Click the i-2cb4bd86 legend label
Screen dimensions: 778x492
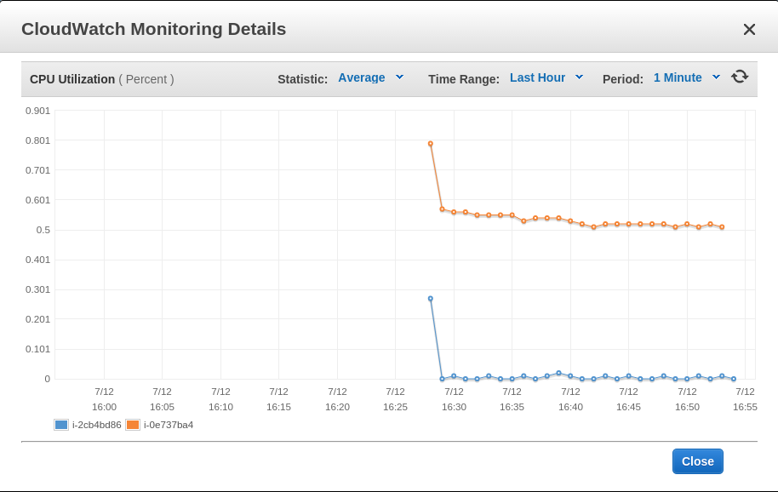[97, 425]
